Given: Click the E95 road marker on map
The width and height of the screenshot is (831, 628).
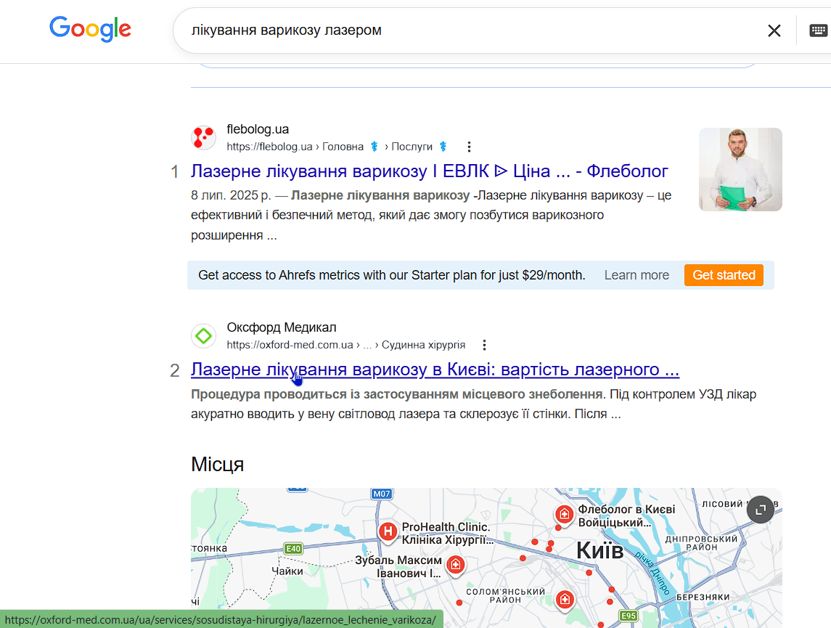Looking at the screenshot, I should 629,616.
